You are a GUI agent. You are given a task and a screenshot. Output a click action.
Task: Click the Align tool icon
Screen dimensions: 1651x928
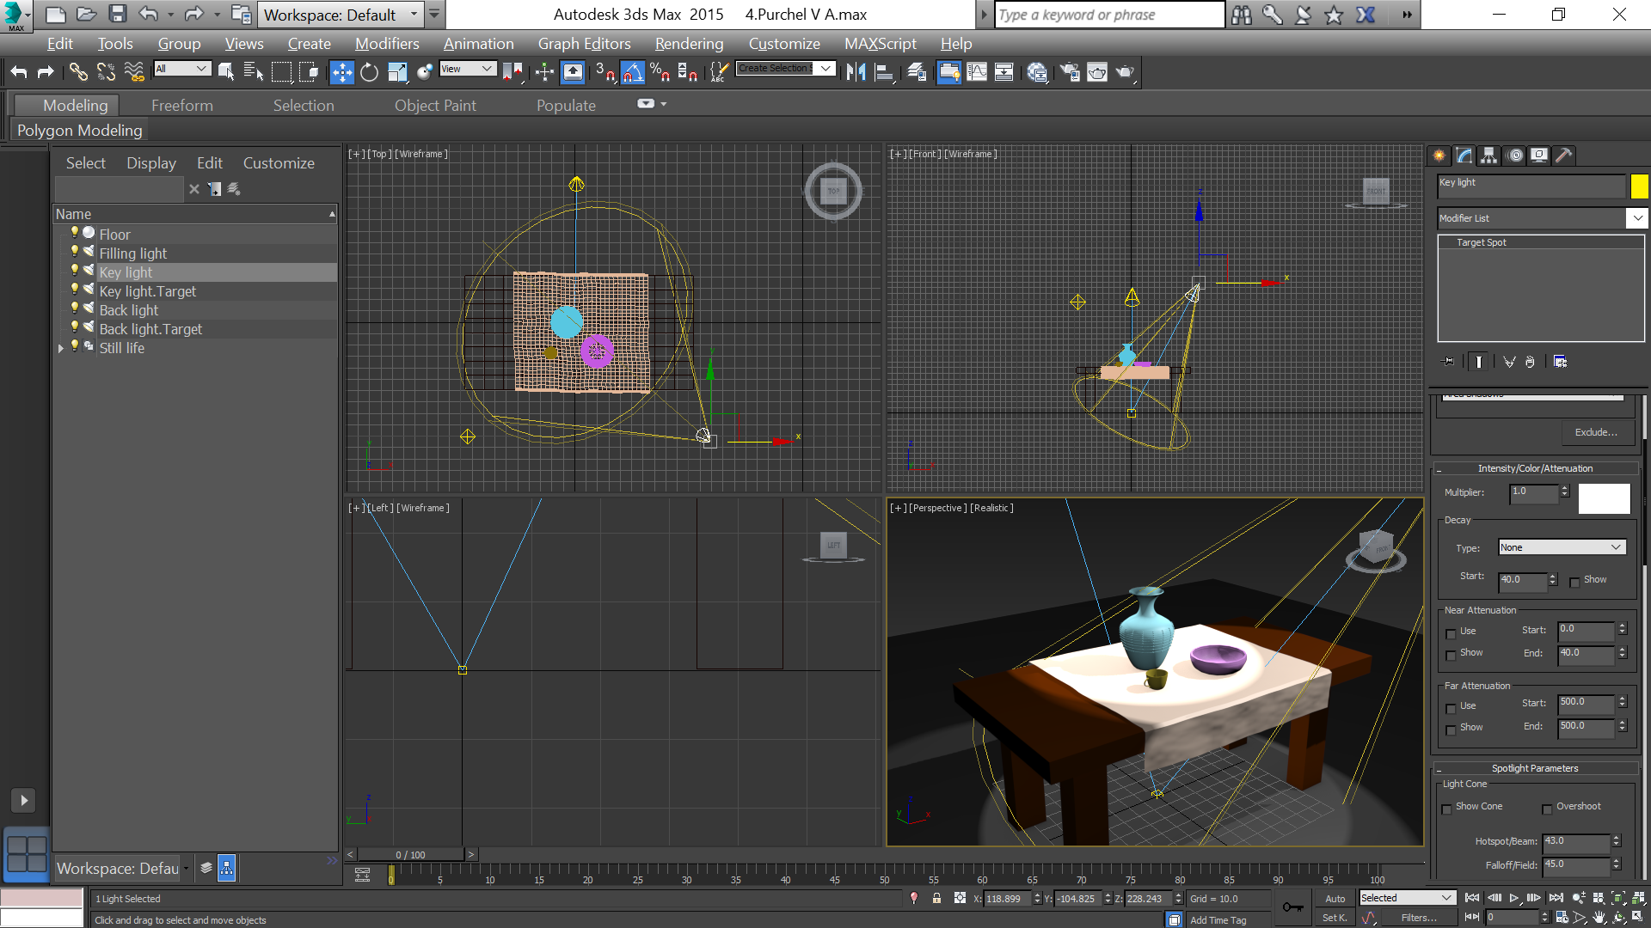pyautogui.click(x=884, y=72)
